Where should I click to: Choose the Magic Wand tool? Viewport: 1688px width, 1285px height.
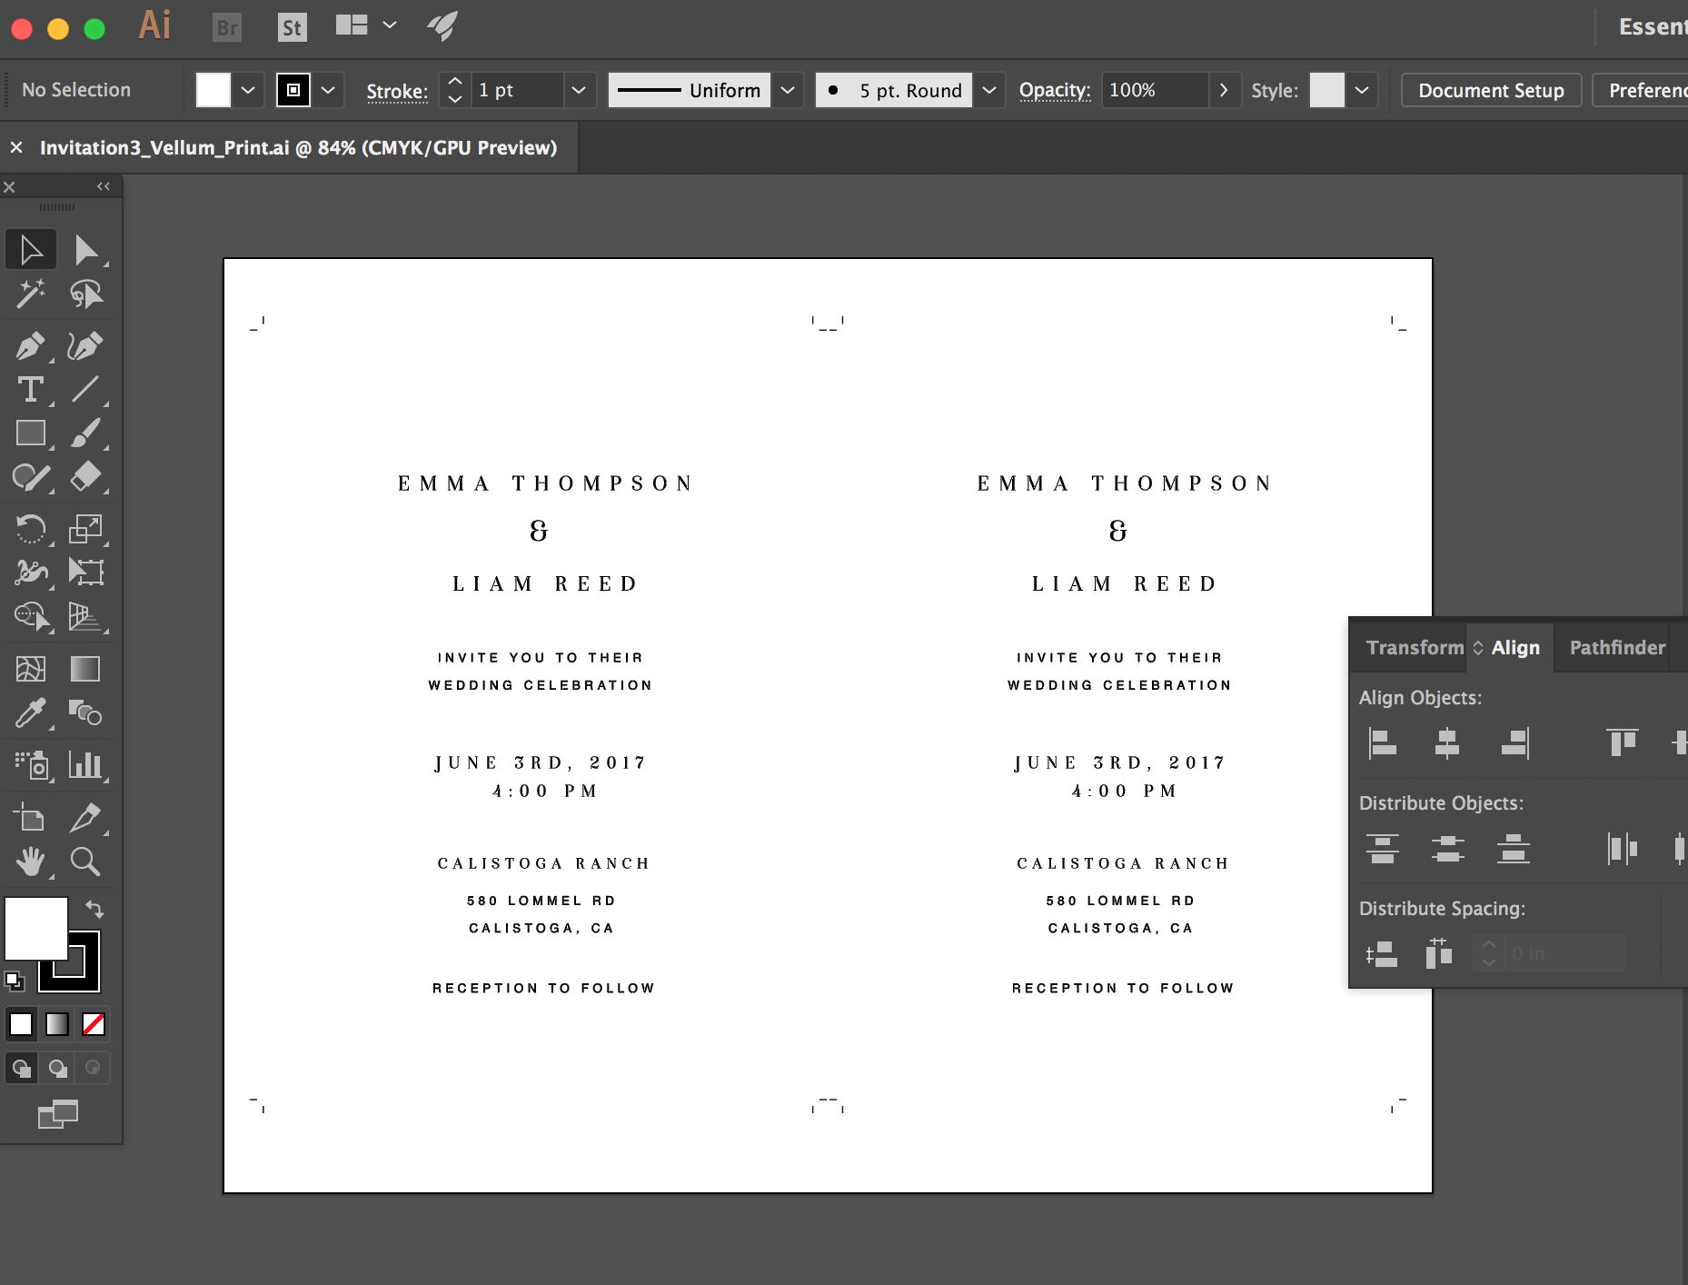pos(31,294)
